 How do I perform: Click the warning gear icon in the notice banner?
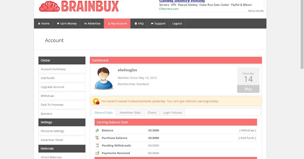coord(96,101)
